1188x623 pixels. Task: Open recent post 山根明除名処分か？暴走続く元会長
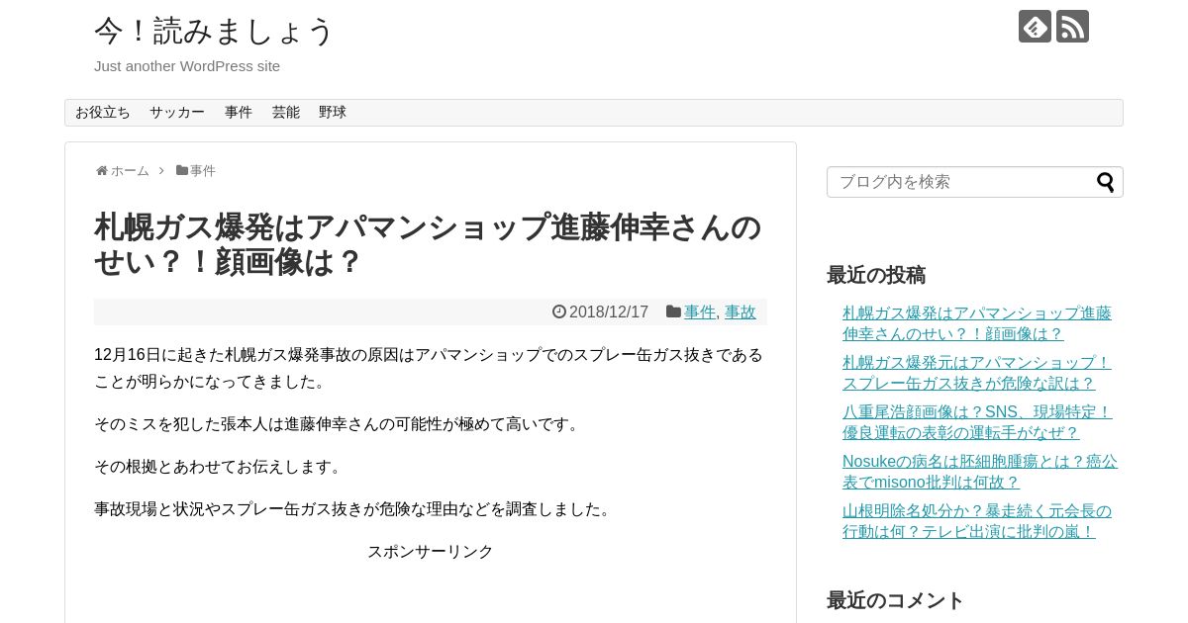[x=977, y=521]
